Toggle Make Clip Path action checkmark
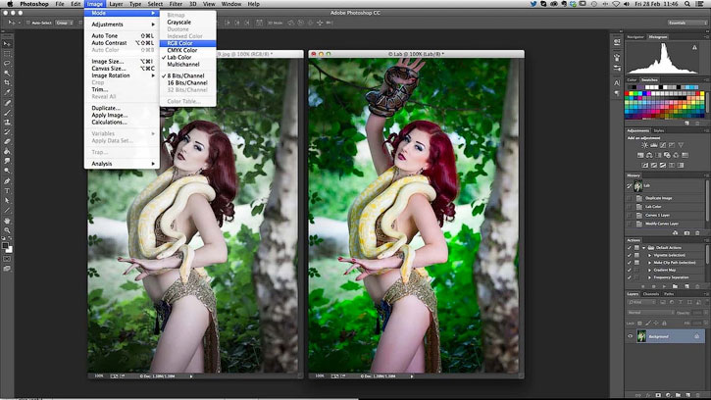The height and width of the screenshot is (400, 711). tap(629, 263)
